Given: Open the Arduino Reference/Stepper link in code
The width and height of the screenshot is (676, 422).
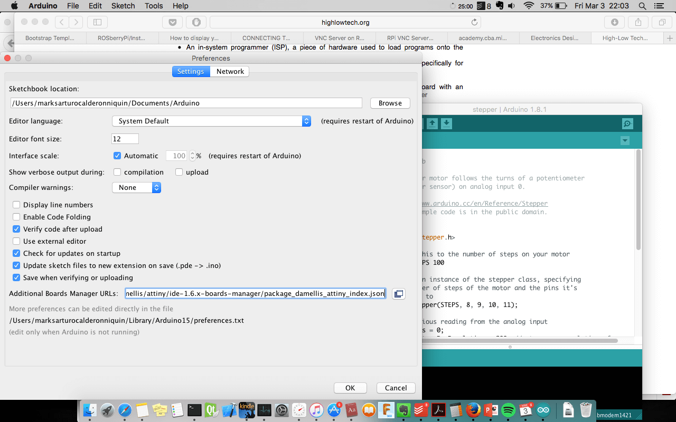Looking at the screenshot, I should 485,204.
